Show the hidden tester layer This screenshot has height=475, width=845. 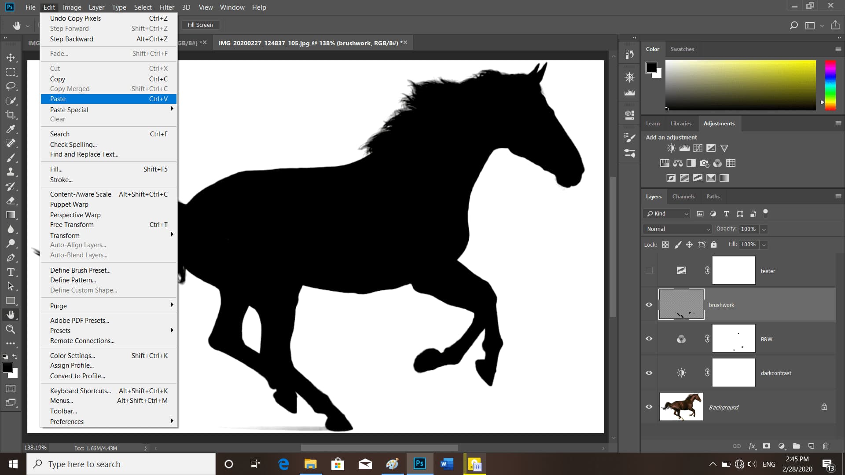point(649,270)
